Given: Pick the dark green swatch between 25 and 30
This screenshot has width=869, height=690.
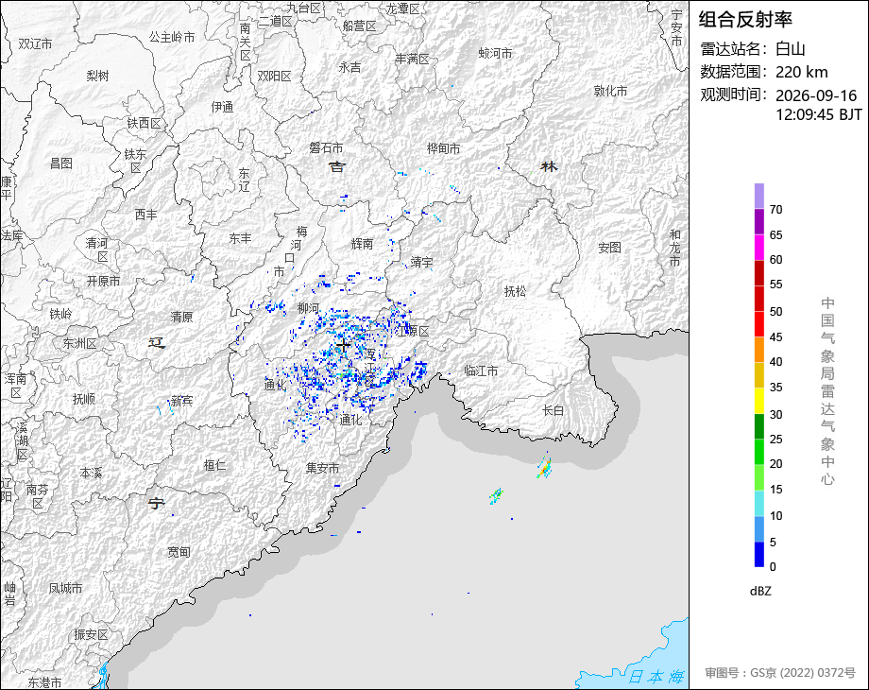Looking at the screenshot, I should pyautogui.click(x=759, y=426).
